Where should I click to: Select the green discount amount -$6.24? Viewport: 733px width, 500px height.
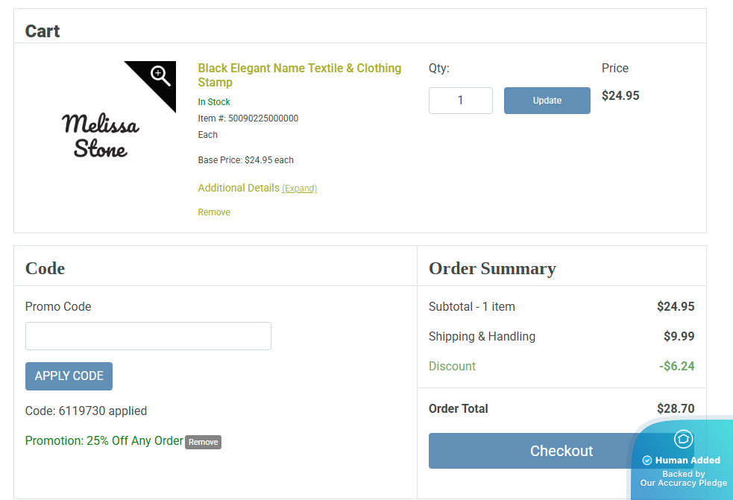[676, 366]
